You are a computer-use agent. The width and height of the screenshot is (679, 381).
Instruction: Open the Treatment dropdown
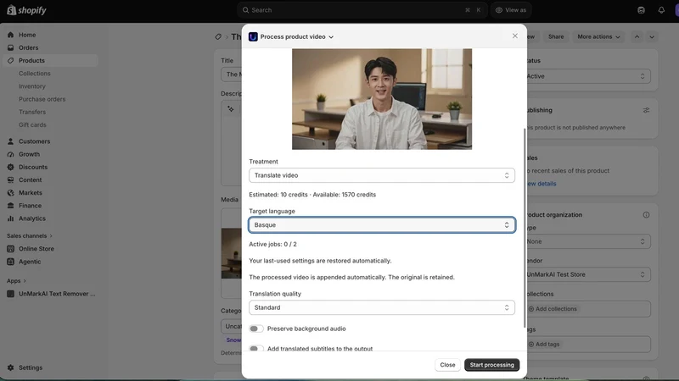tap(381, 175)
